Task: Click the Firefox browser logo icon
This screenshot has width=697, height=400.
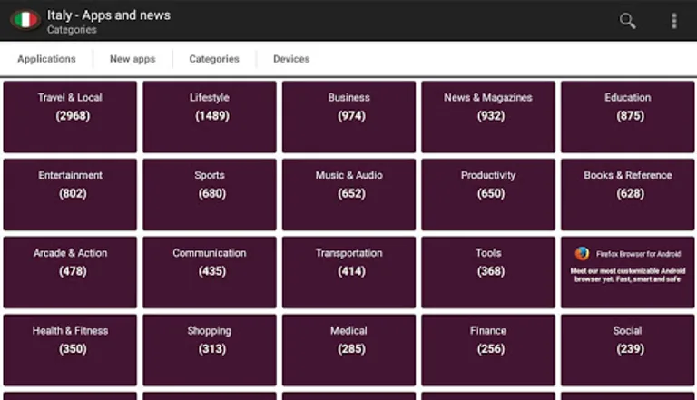Action: (x=583, y=255)
